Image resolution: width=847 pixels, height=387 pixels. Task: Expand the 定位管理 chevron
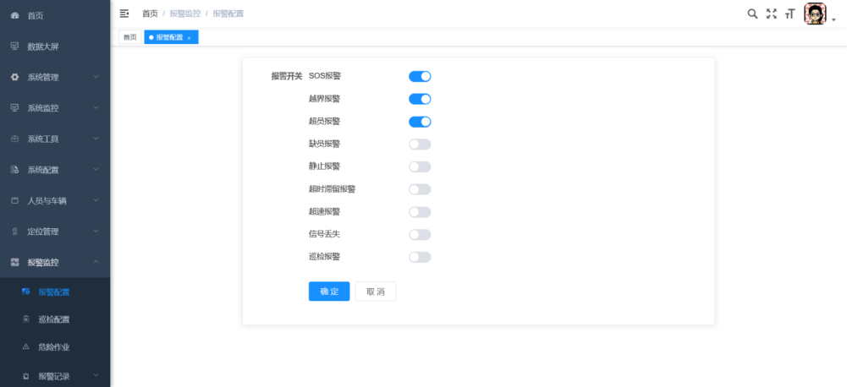pos(96,231)
